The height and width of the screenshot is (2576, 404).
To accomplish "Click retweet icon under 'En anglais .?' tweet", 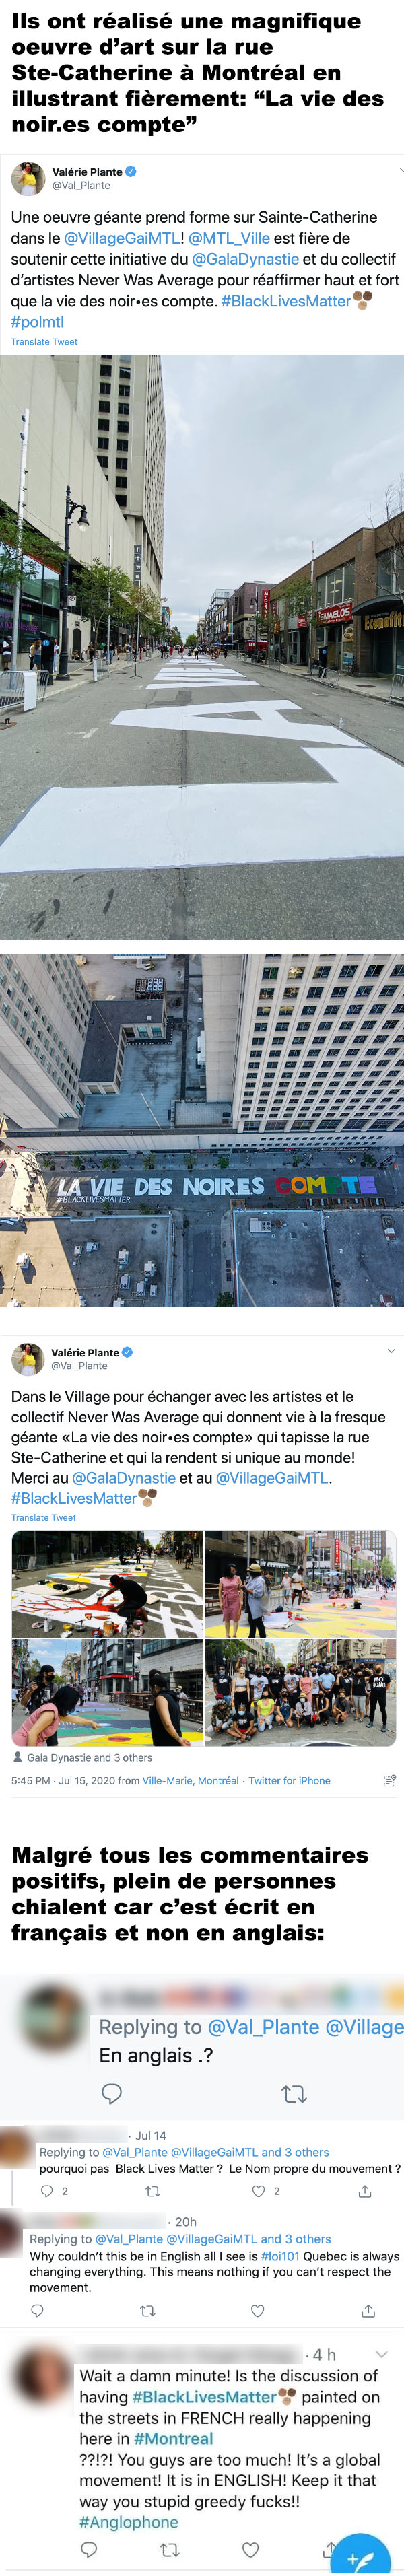I will click(x=294, y=2093).
